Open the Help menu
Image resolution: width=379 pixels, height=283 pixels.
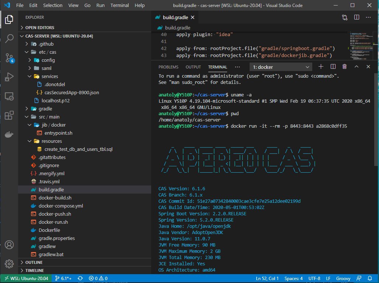point(139,5)
